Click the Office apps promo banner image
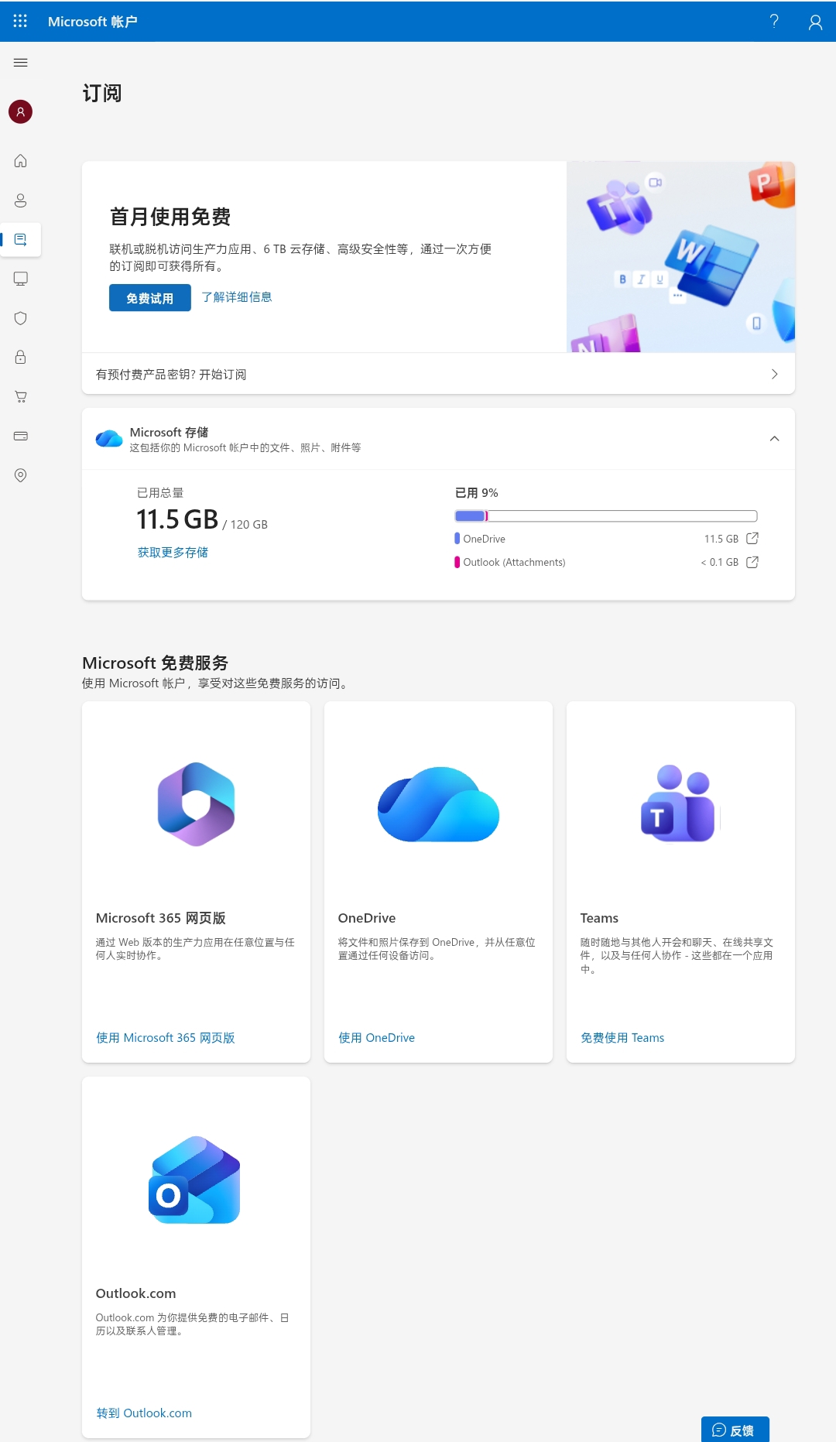 tap(681, 257)
